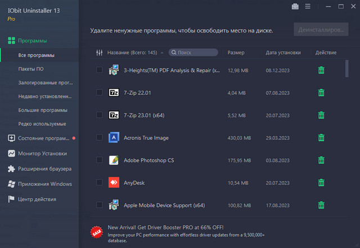Check the box for Adobe Photoshop CS
The height and width of the screenshot is (248, 360).
click(x=100, y=160)
